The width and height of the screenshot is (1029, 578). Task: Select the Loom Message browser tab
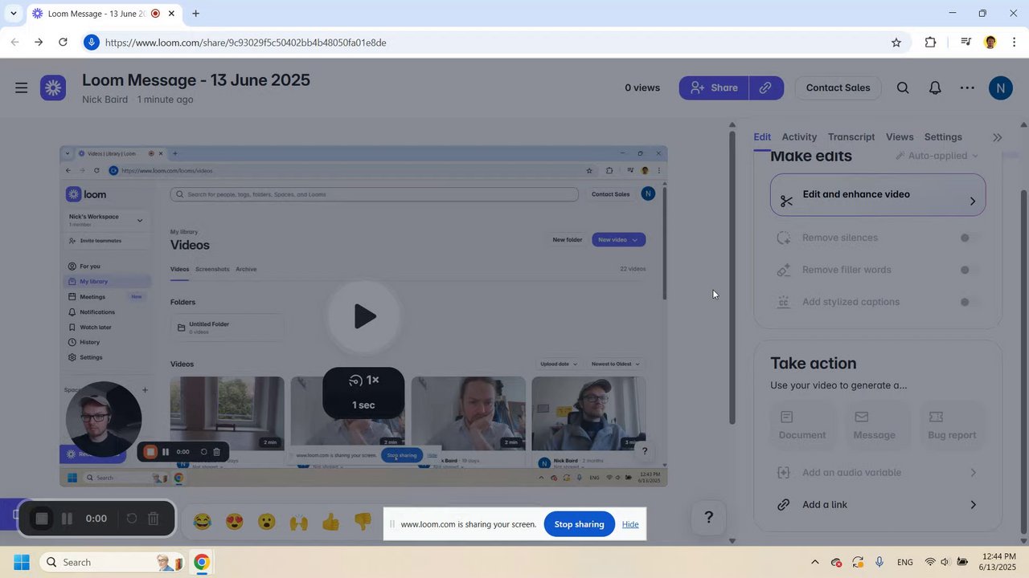coord(103,14)
